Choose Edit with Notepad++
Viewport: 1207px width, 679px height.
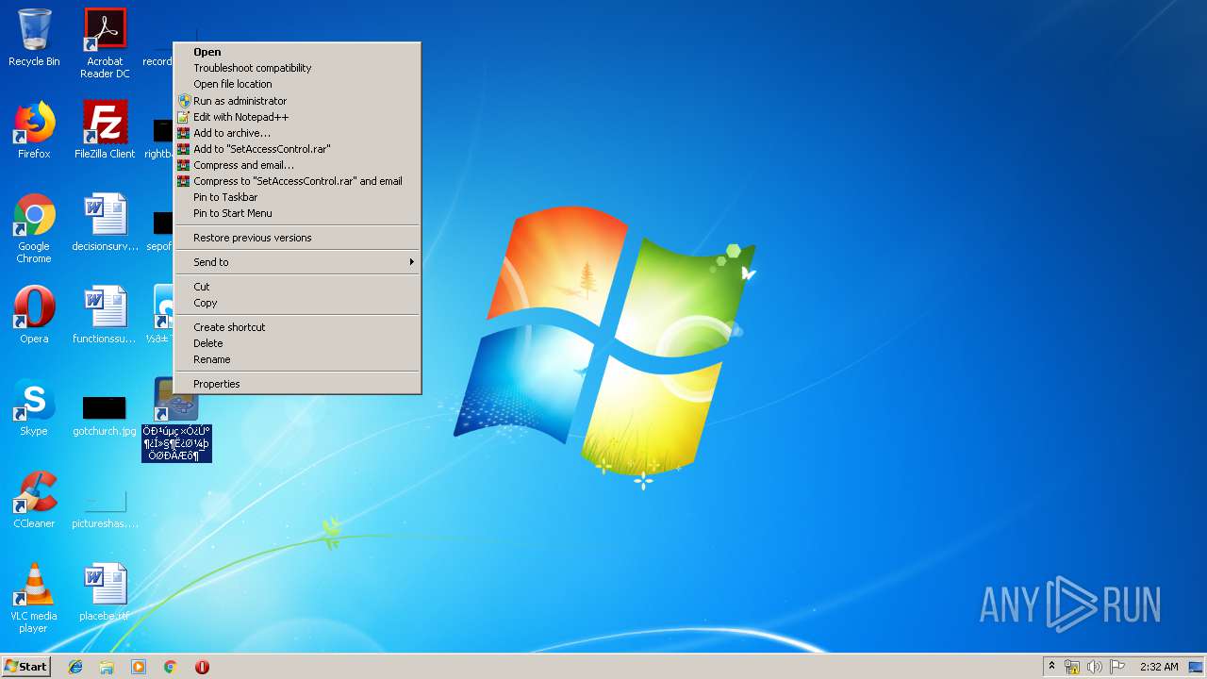coord(297,117)
